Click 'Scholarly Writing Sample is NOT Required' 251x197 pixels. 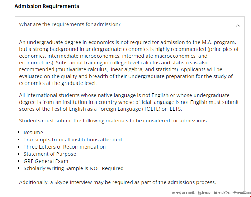(74, 168)
